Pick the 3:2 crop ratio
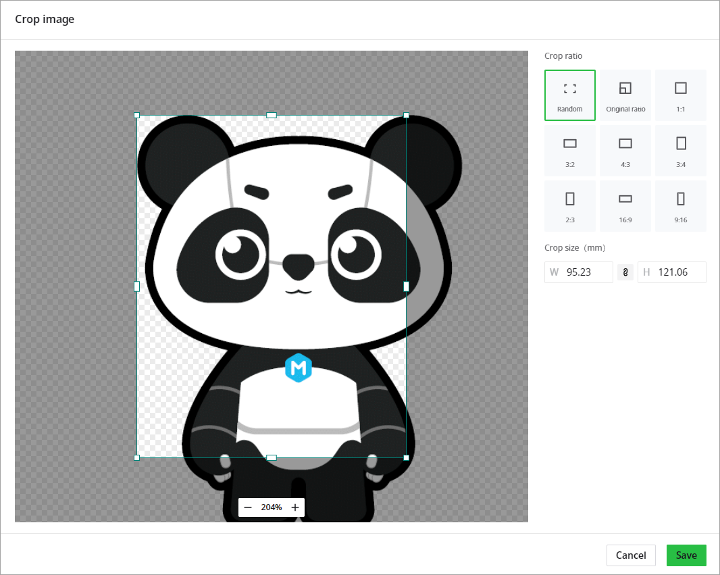 (x=569, y=151)
